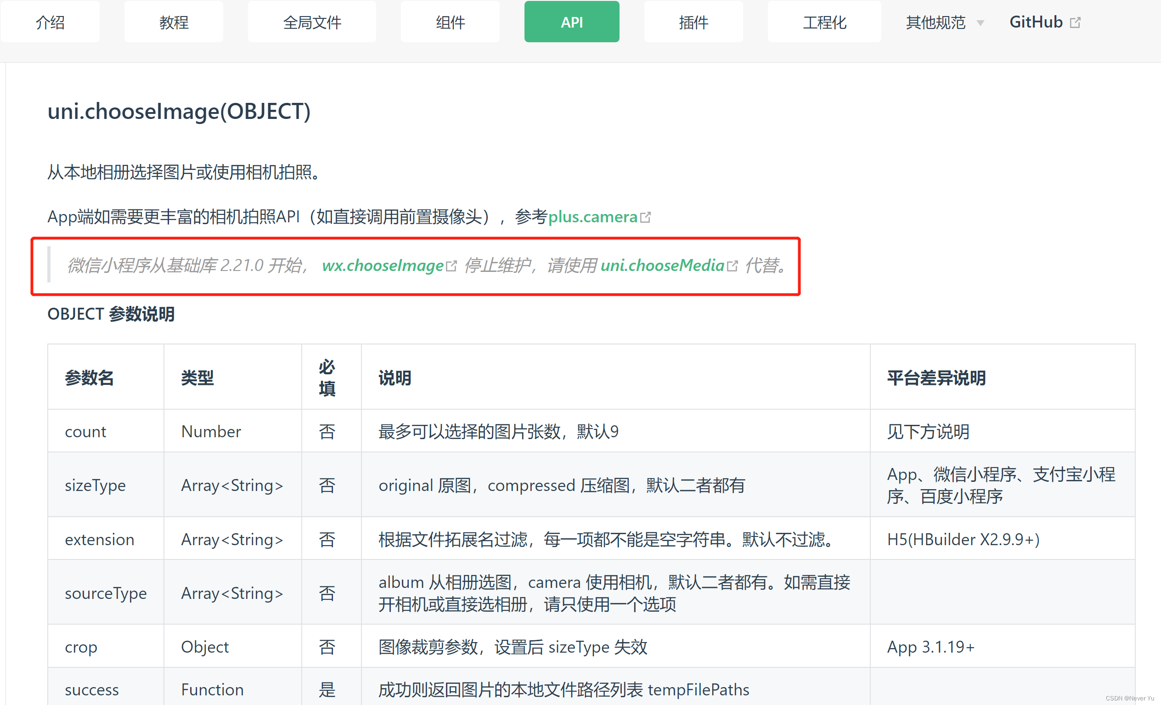
Task: Switch to the 介绍 tab
Action: (x=50, y=22)
